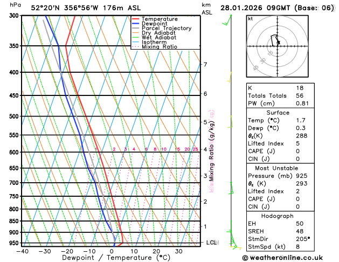This screenshot has width=339, height=262.
Task: Click the '300' hPa pressure label
Action: [x=15, y=16]
